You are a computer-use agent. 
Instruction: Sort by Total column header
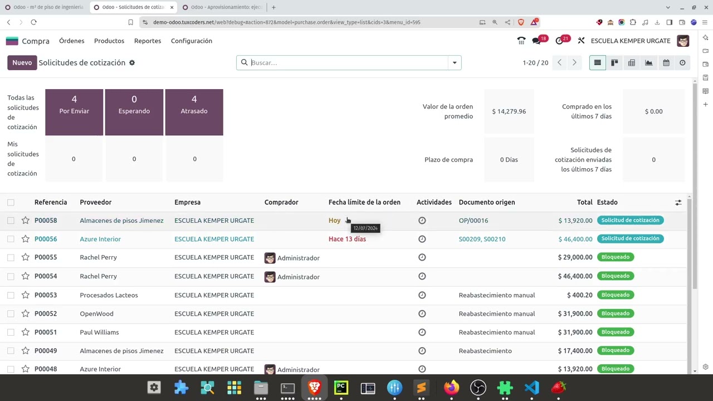tap(584, 203)
